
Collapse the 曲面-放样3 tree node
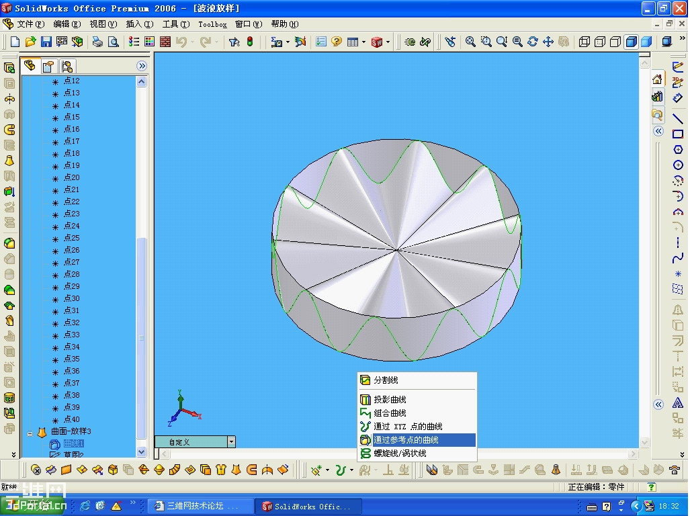pyautogui.click(x=30, y=433)
